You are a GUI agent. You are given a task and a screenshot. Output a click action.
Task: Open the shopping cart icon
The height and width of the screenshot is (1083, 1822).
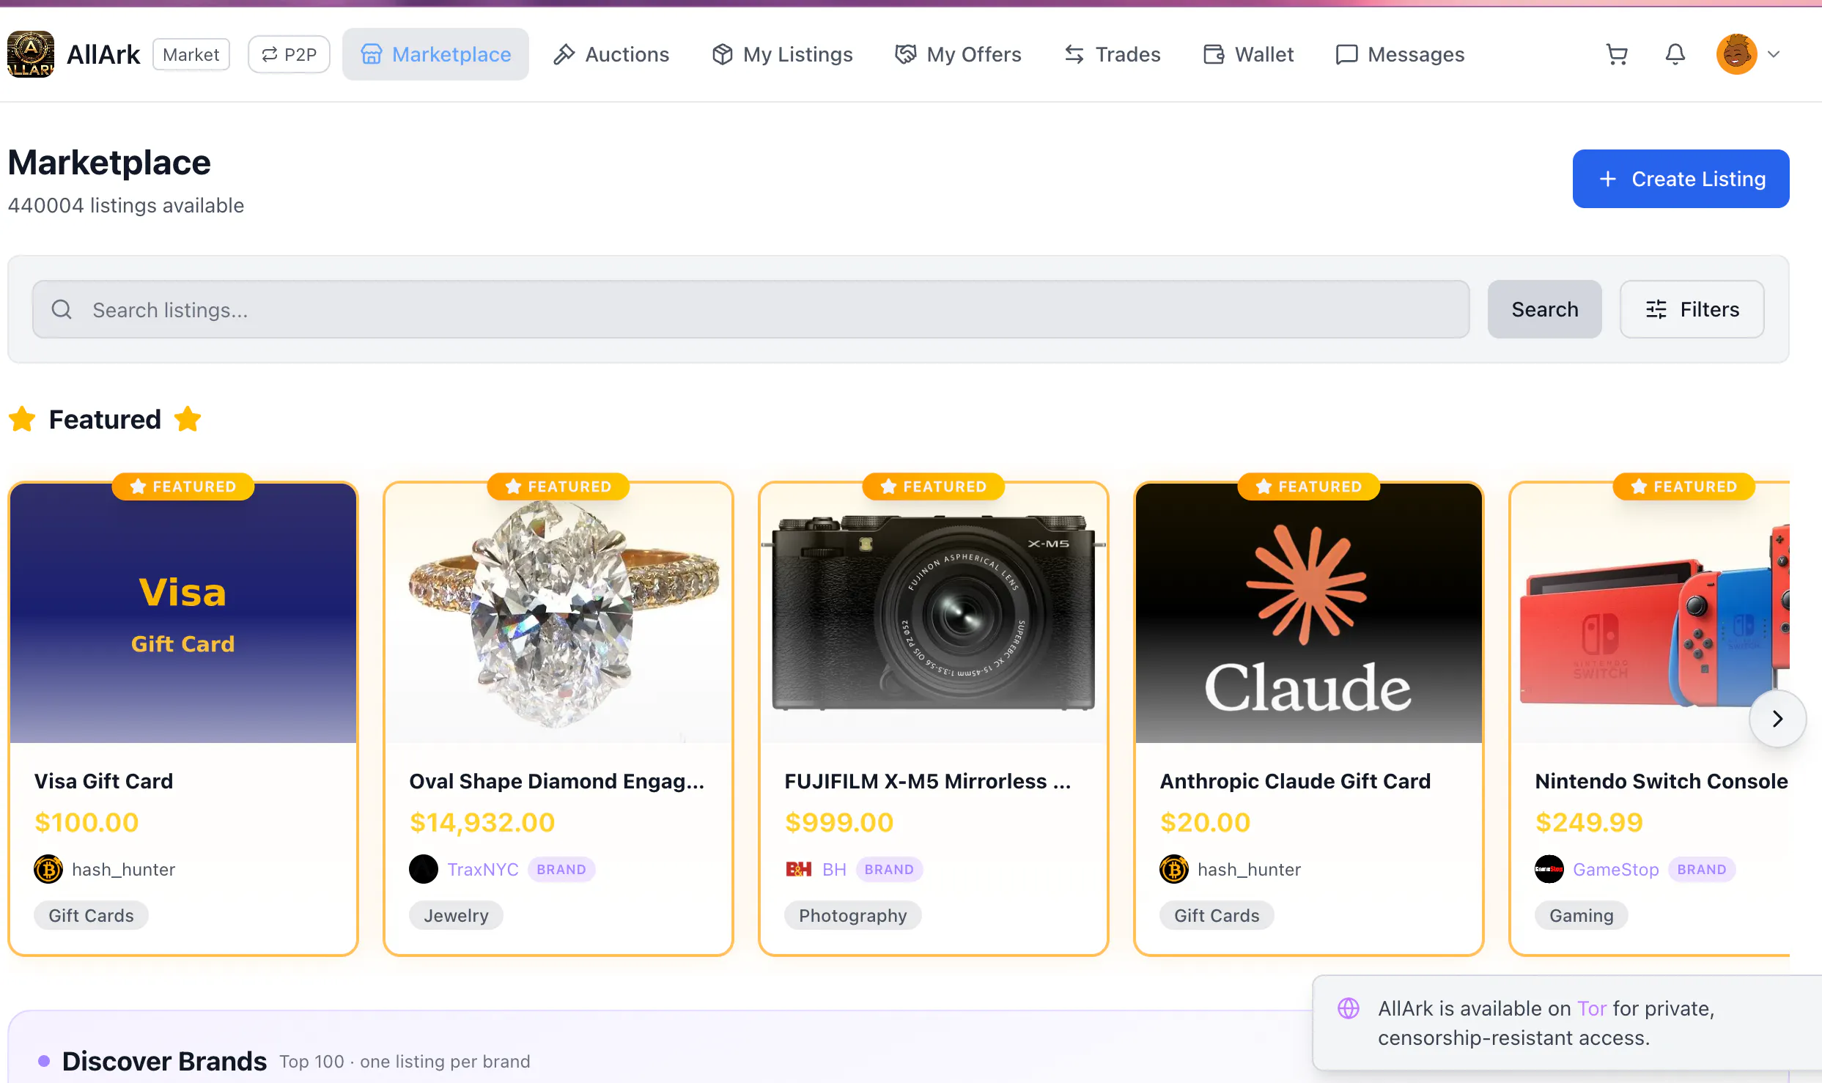click(1617, 54)
